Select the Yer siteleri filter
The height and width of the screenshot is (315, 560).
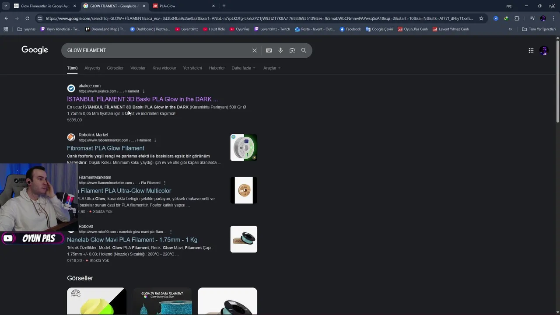[192, 68]
